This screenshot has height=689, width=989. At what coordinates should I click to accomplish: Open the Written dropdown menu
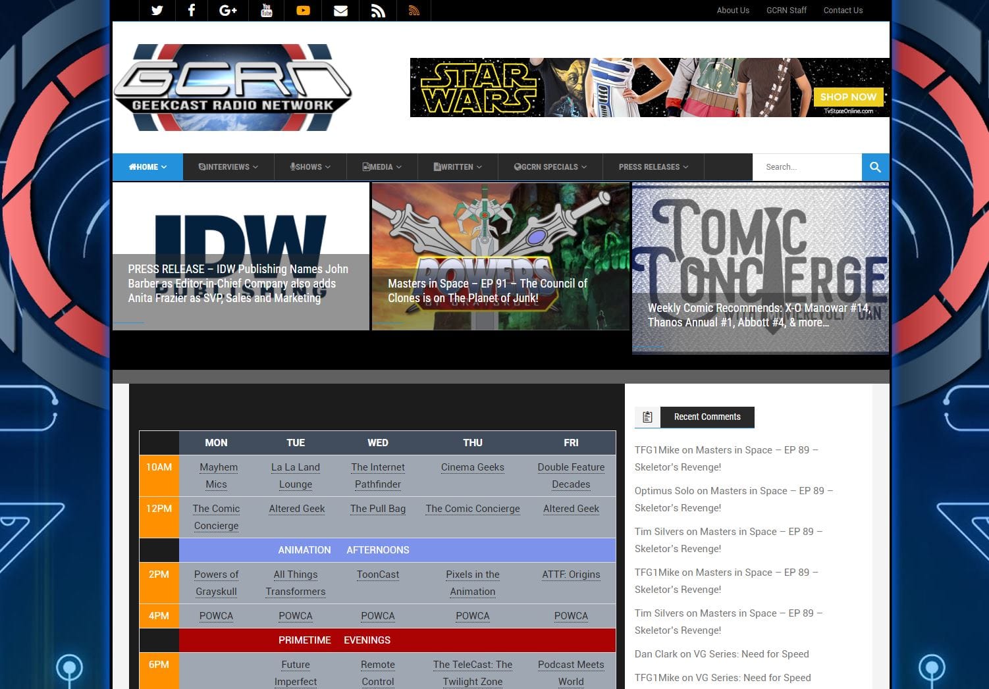tap(458, 167)
